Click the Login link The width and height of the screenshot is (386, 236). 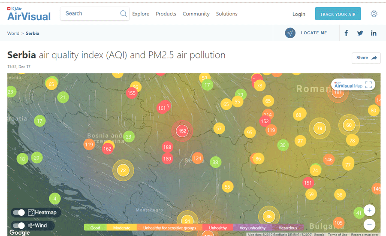coord(299,14)
